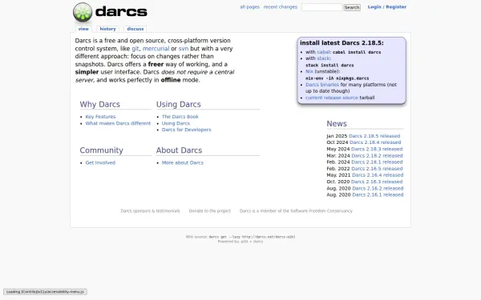This screenshot has width=481, height=300.
Task: Open 'Donate to the project' footer link
Action: pos(210,211)
